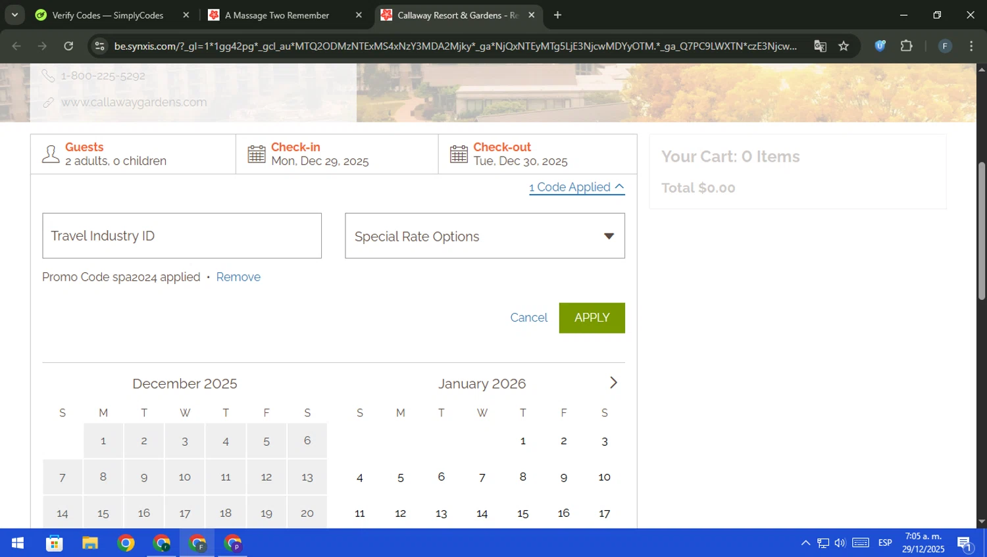Viewport: 987px width, 557px height.
Task: Select January 2 on the calendar
Action: [x=564, y=441]
